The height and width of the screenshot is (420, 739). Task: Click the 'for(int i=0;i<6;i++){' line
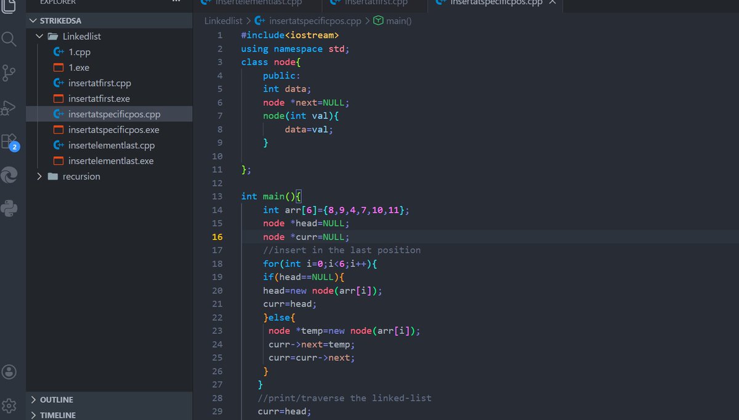click(320, 264)
